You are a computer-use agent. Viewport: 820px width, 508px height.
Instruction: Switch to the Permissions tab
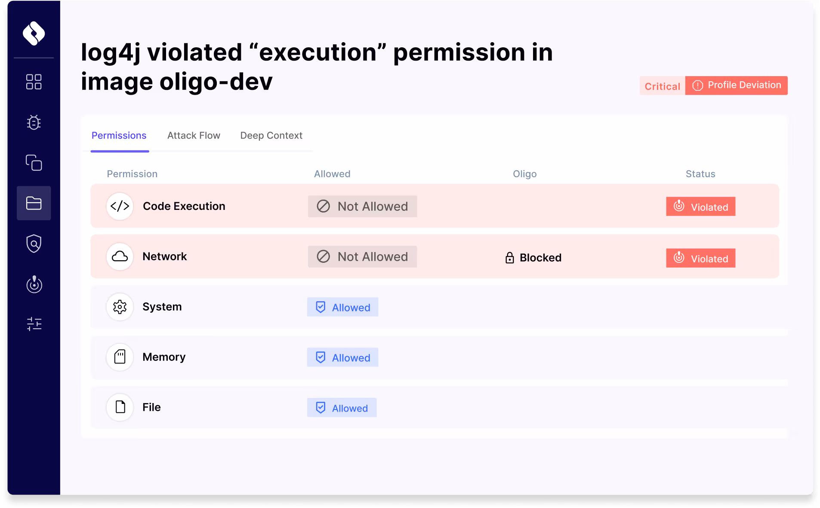(x=119, y=135)
